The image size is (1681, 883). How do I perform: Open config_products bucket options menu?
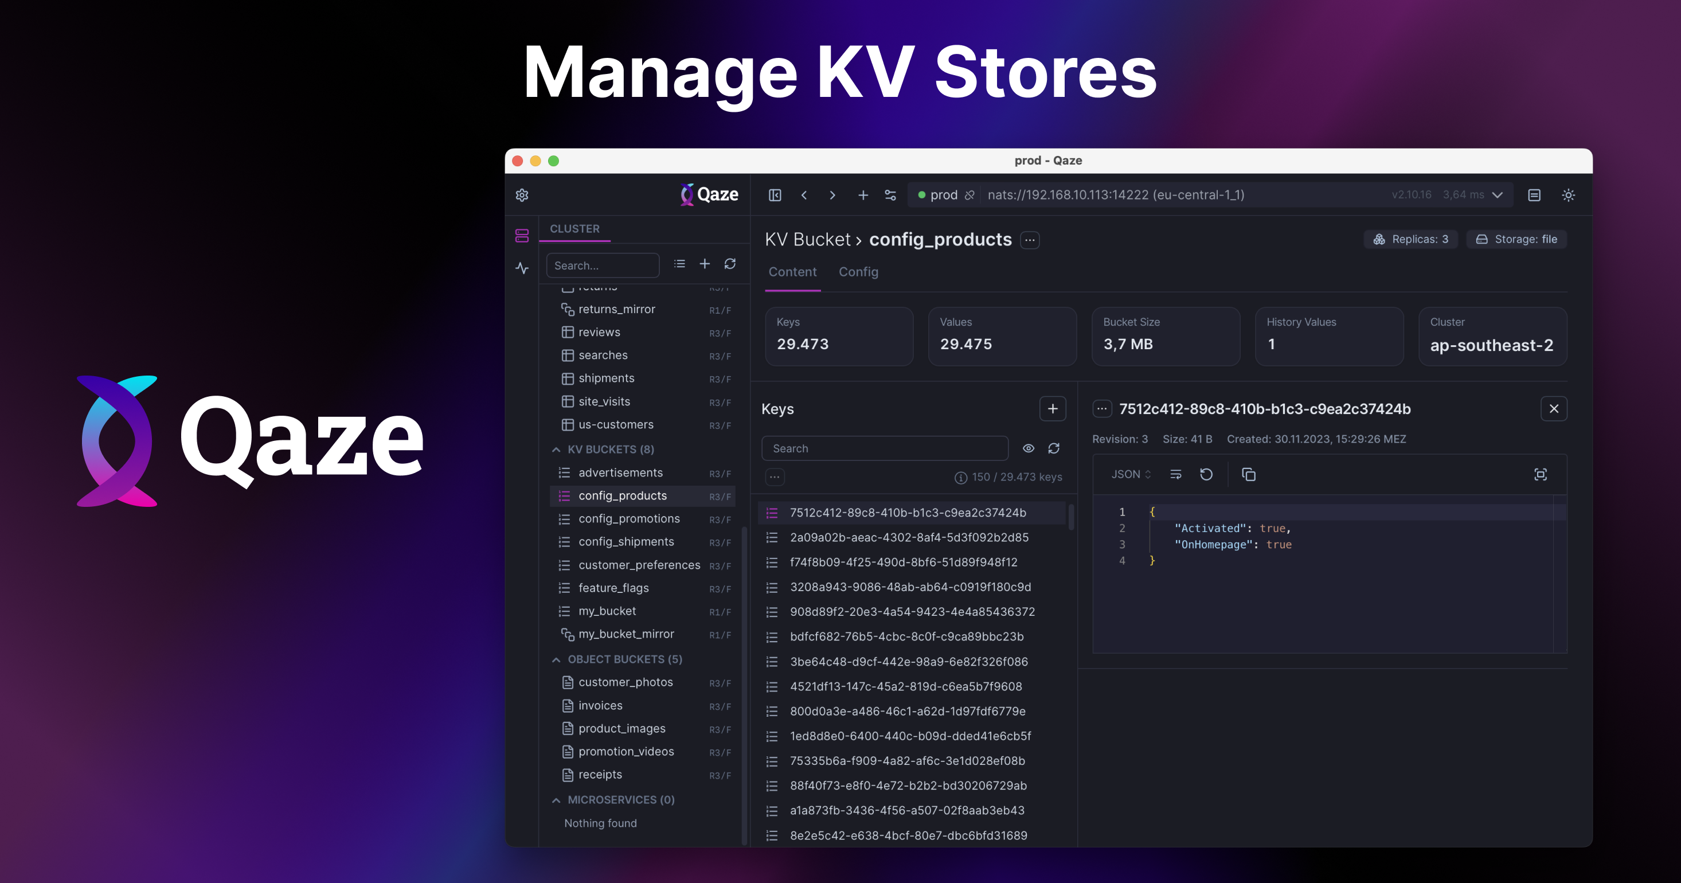[1030, 240]
